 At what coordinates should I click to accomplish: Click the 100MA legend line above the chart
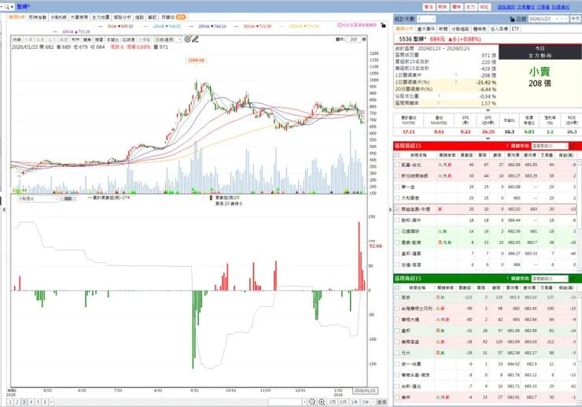[x=299, y=27]
